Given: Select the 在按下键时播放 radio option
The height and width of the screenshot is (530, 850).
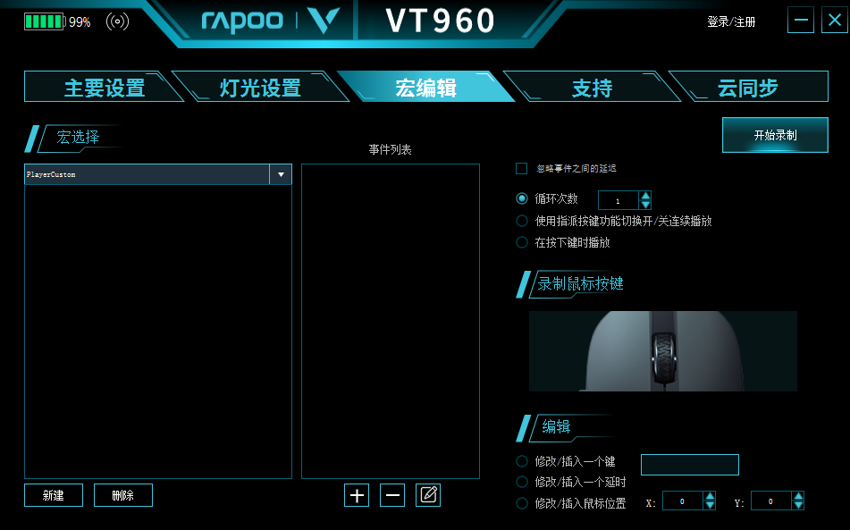Looking at the screenshot, I should [522, 242].
